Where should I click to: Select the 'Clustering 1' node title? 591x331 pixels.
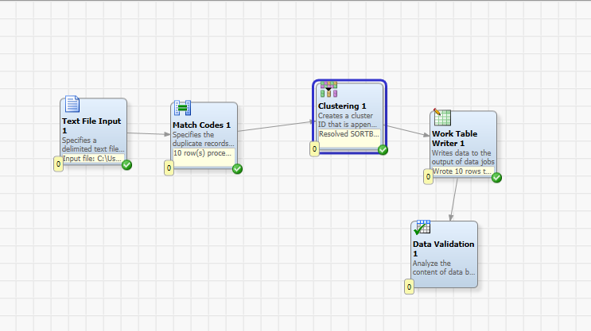pyautogui.click(x=342, y=106)
